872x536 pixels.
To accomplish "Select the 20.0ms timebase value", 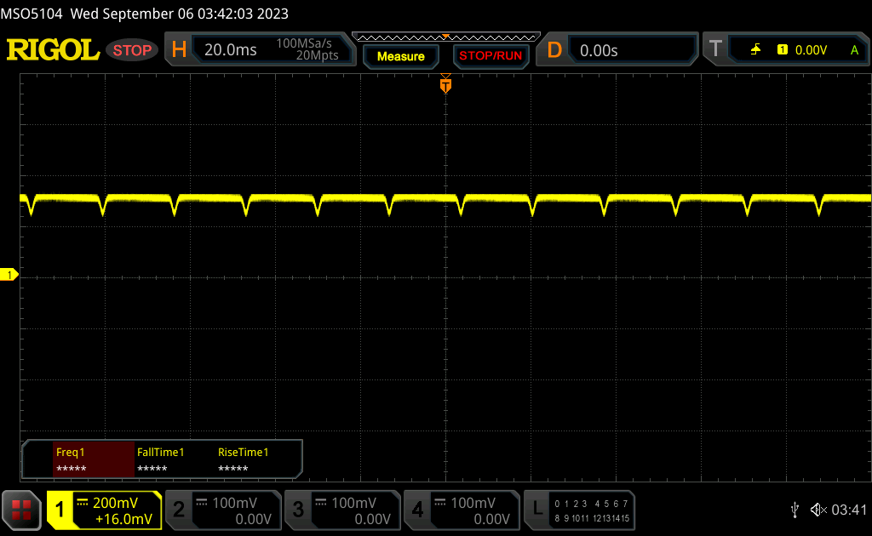I will click(230, 50).
